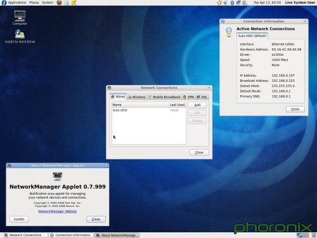Viewport: 317px width, 238px height.
Task: Switch to the DSL tab
Action: (x=202, y=97)
